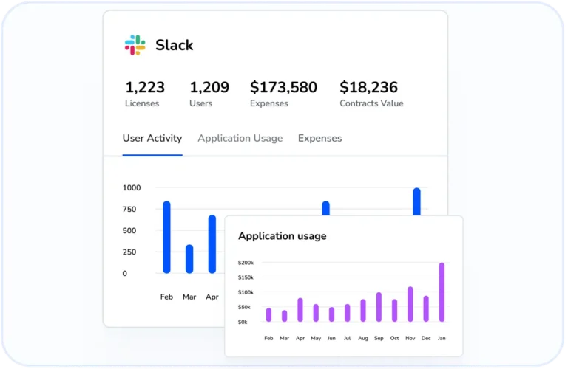Select the purple Oct bar in Application usage

pyautogui.click(x=394, y=311)
